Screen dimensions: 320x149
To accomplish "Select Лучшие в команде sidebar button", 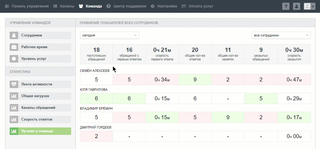I will point(40,131).
